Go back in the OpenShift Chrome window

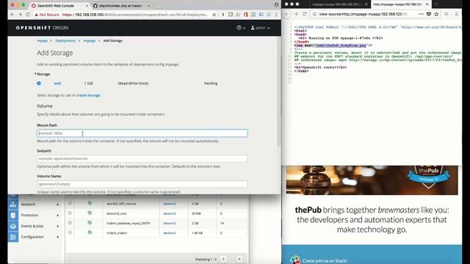12,15
